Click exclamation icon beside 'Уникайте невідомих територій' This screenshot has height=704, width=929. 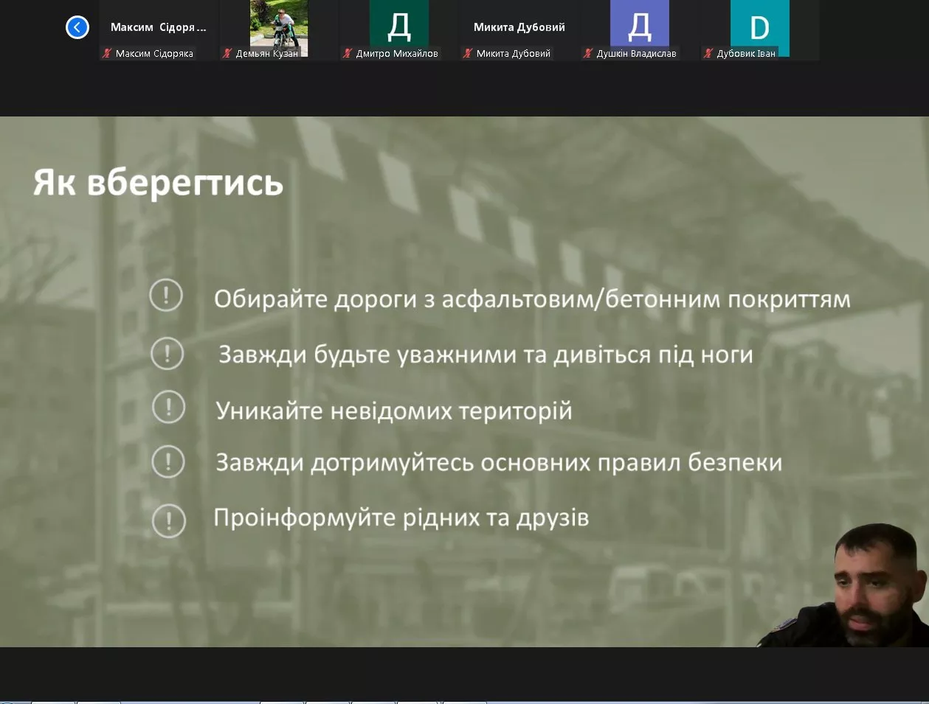(168, 407)
